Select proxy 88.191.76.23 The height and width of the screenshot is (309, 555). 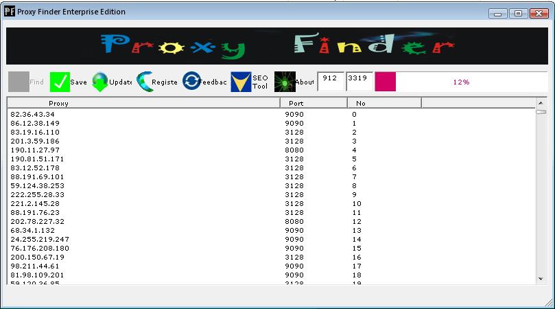[35, 212]
